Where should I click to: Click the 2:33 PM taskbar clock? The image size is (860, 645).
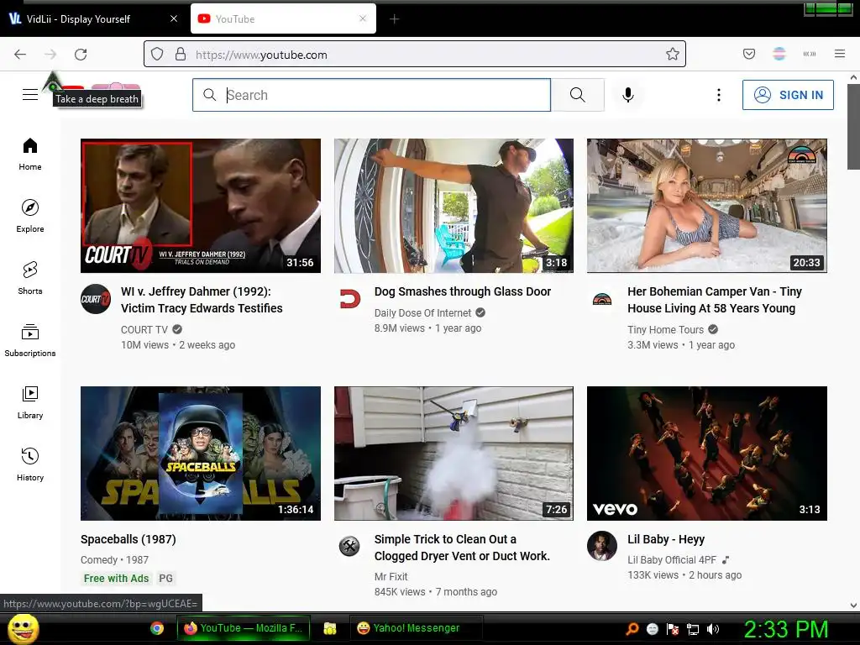785,629
